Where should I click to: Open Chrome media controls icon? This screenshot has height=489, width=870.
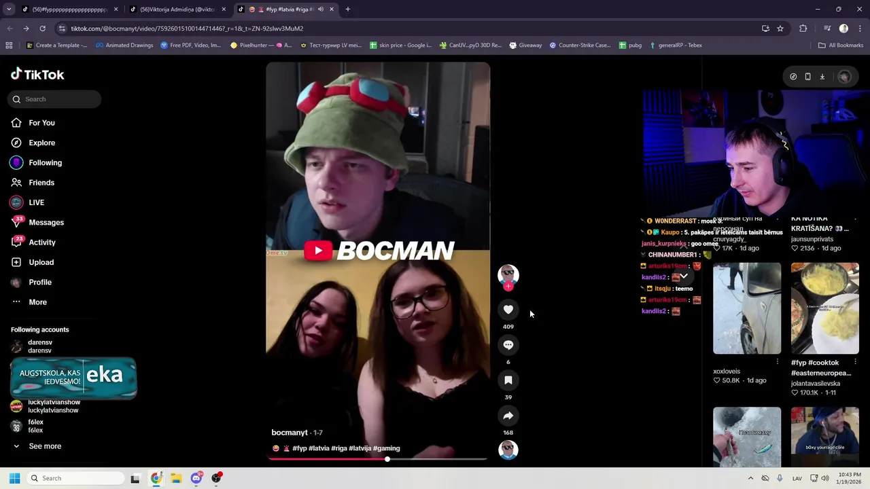pos(827,29)
